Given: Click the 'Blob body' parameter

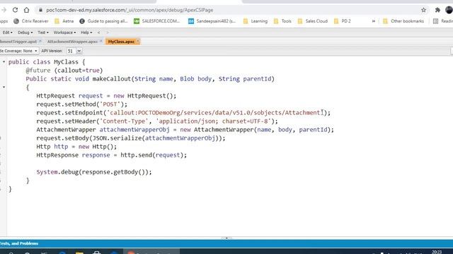Looking at the screenshot, I should coord(195,79).
